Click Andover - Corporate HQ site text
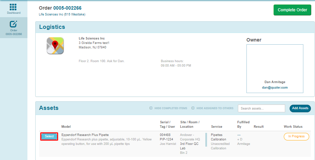The image size is (315, 160). pos(190,137)
